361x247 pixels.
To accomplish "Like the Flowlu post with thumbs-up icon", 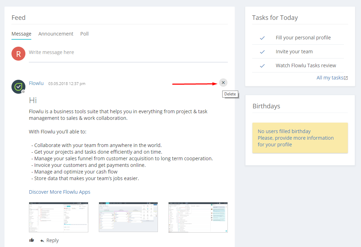I will click(x=32, y=240).
